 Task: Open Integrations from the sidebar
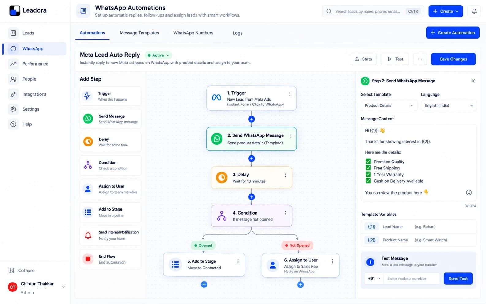point(34,94)
